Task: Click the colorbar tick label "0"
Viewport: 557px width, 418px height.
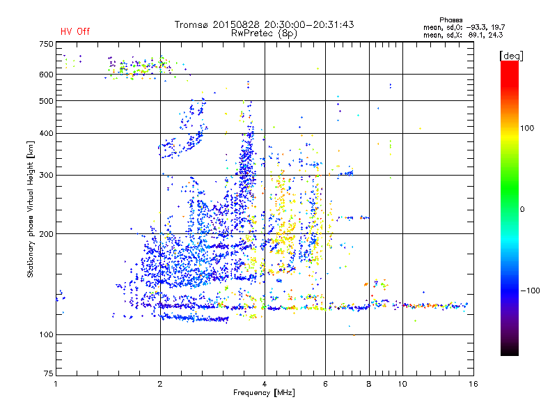Action: click(522, 210)
